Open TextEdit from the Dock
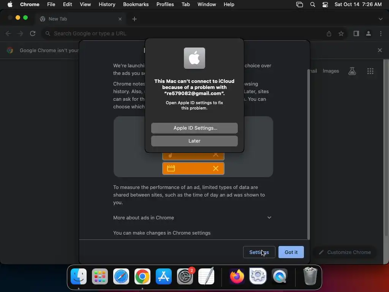 [x=206, y=276]
